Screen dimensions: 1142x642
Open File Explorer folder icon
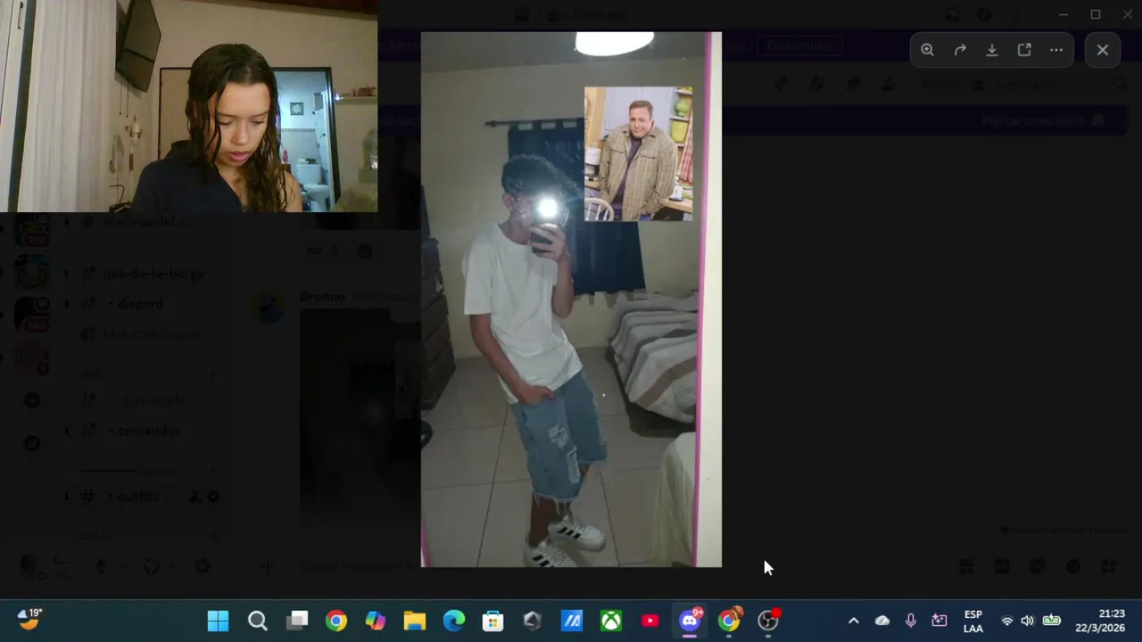pyautogui.click(x=415, y=621)
